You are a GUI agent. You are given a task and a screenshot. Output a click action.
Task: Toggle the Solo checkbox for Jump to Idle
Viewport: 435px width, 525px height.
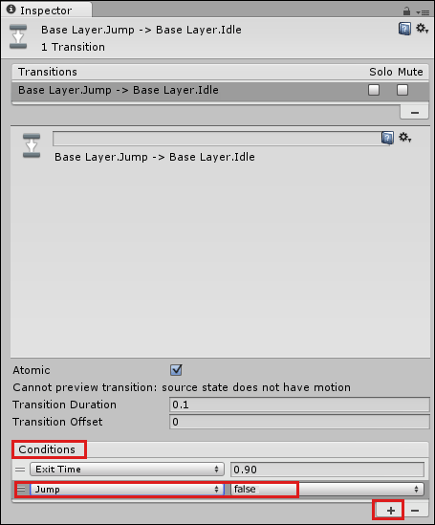[x=374, y=90]
